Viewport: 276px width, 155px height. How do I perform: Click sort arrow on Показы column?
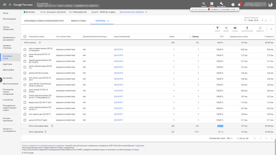pos(190,37)
